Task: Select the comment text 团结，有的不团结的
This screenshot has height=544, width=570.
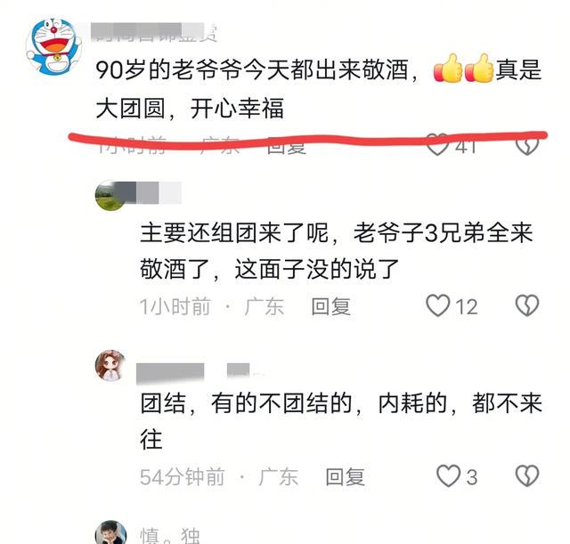Action: coord(246,403)
